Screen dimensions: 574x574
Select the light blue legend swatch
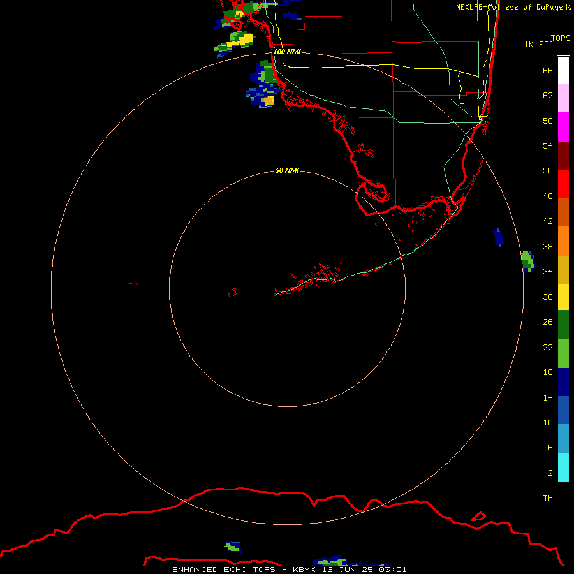click(x=563, y=439)
